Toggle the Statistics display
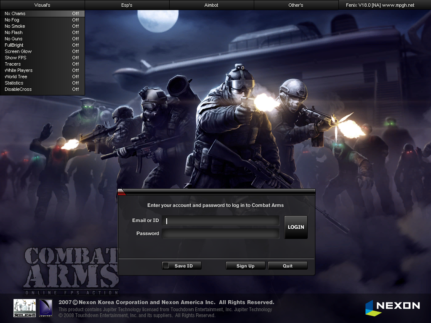The image size is (431, 323). pos(43,83)
